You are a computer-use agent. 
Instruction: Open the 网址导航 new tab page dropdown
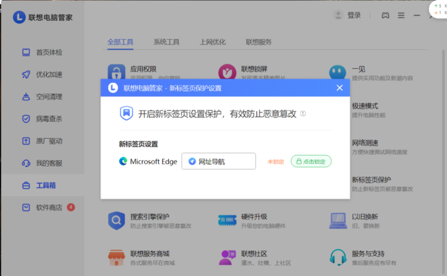219,162
